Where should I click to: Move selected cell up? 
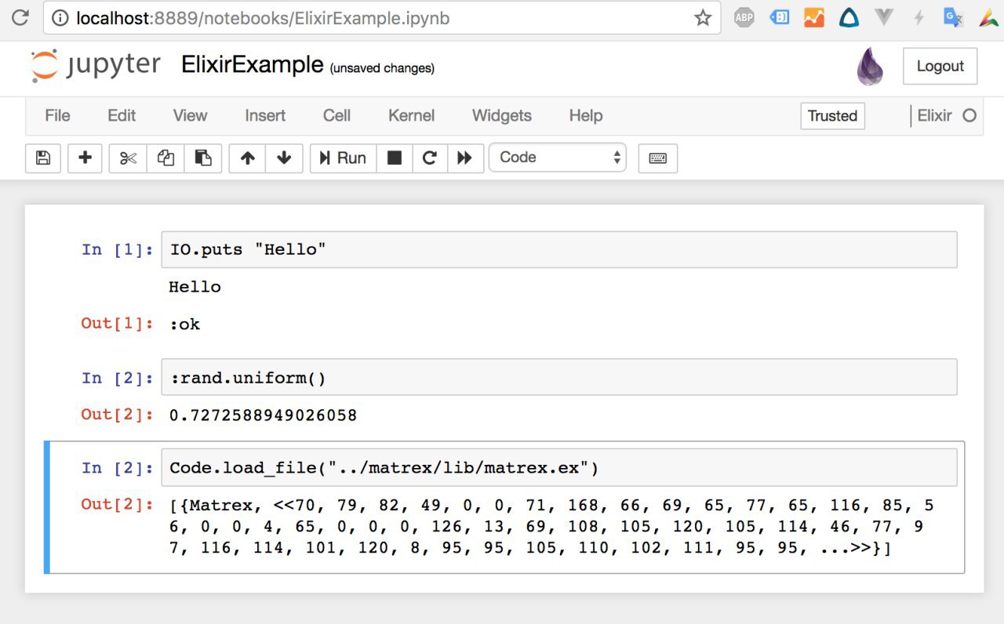pyautogui.click(x=248, y=158)
